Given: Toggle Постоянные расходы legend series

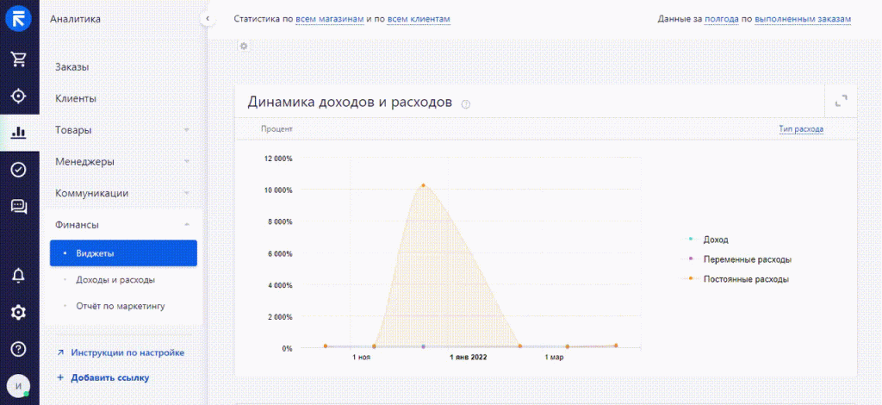Looking at the screenshot, I should (x=745, y=279).
